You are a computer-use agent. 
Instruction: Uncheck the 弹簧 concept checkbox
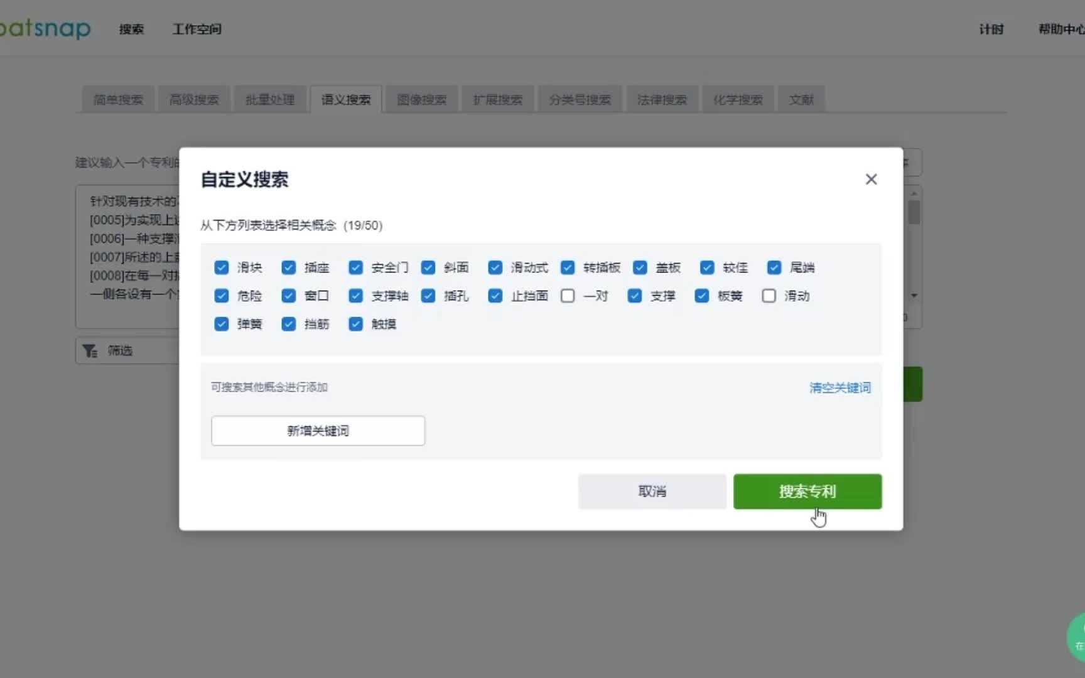[222, 324]
